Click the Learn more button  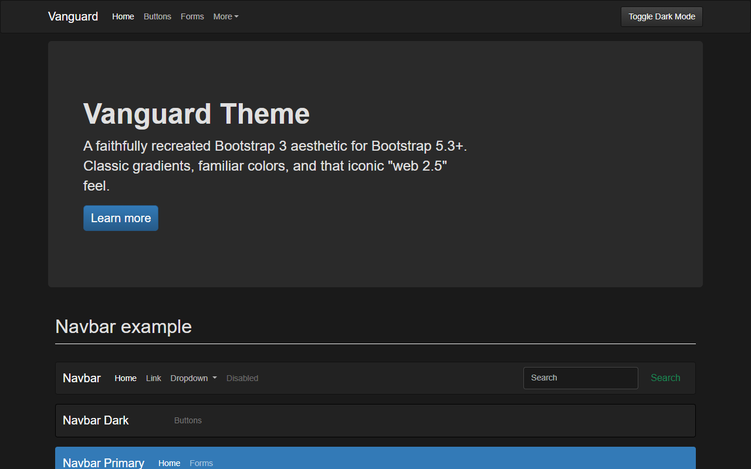[121, 218]
